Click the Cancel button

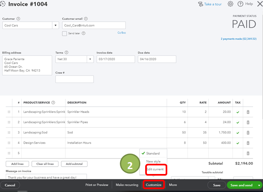coord(10,185)
